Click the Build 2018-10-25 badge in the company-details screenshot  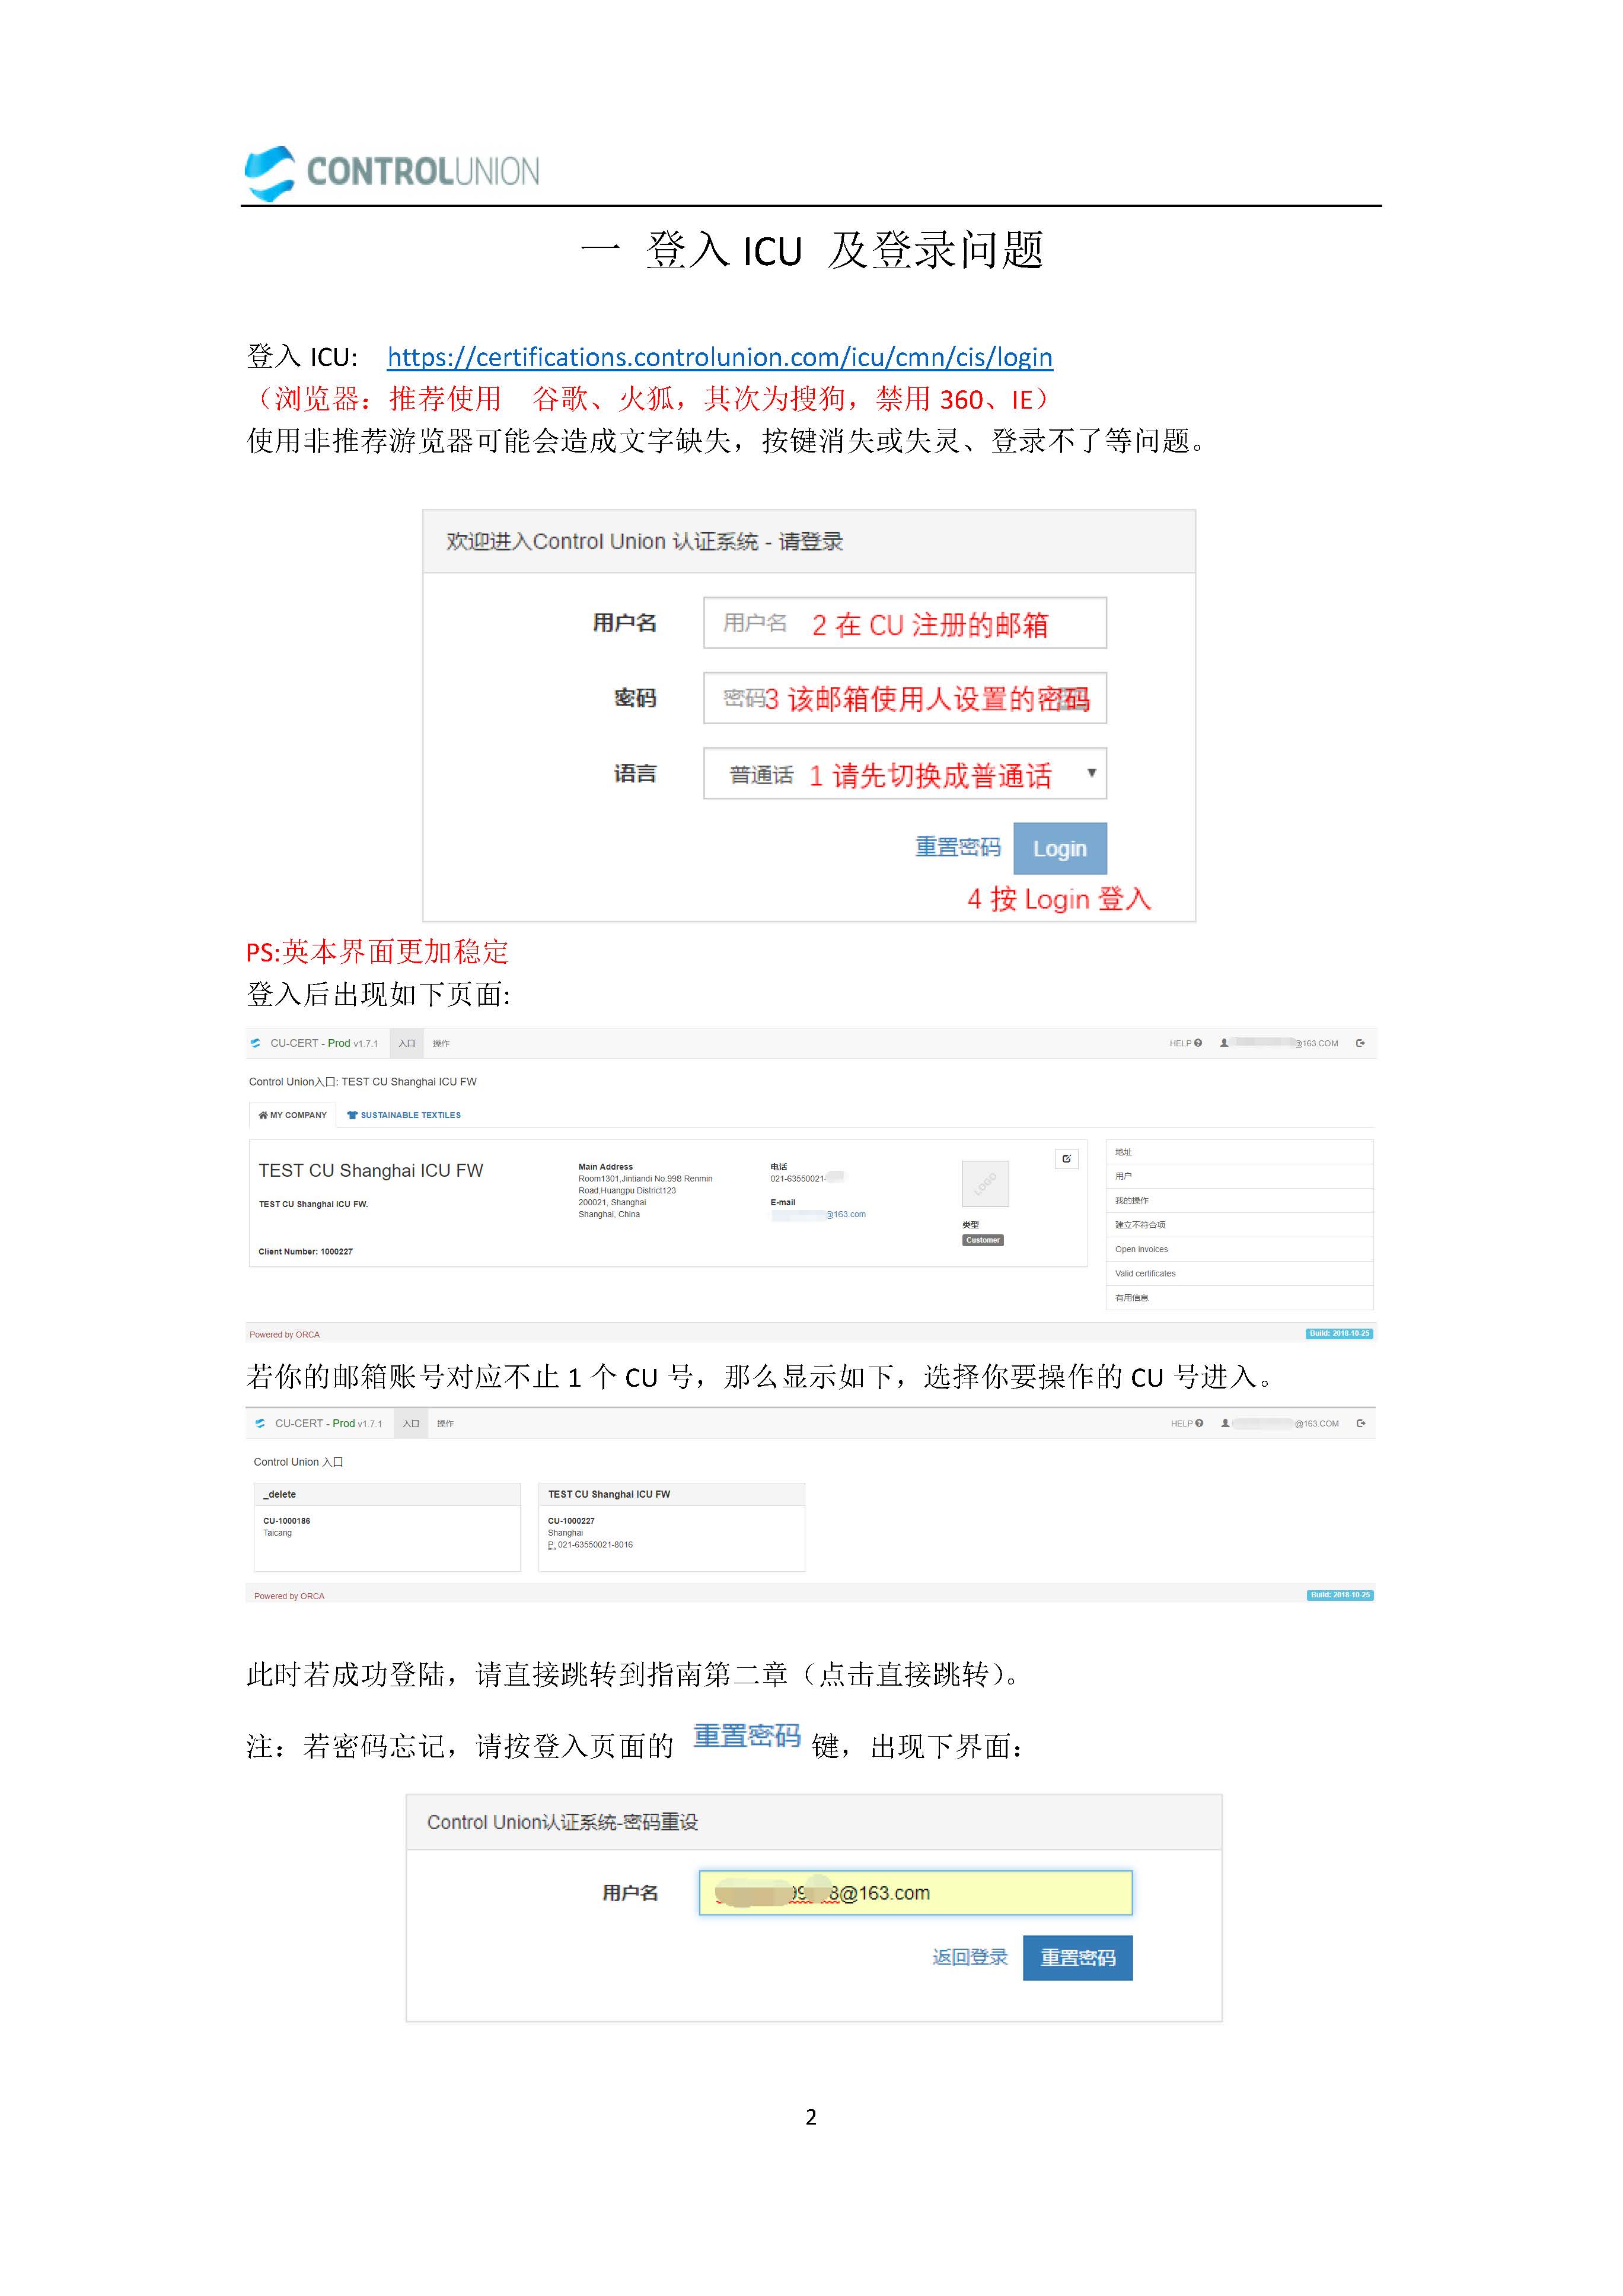coord(1339,1334)
